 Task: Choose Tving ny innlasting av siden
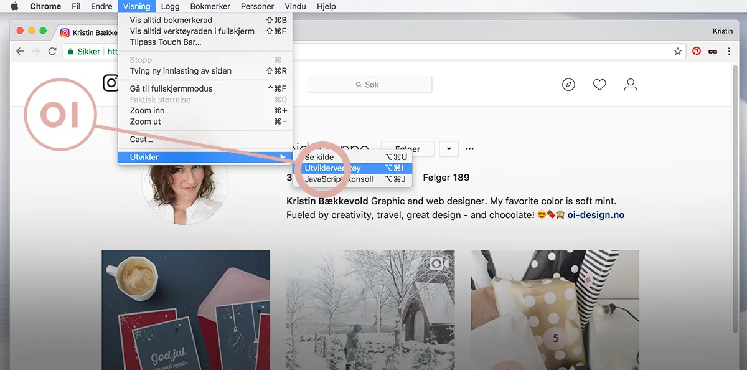click(205, 71)
